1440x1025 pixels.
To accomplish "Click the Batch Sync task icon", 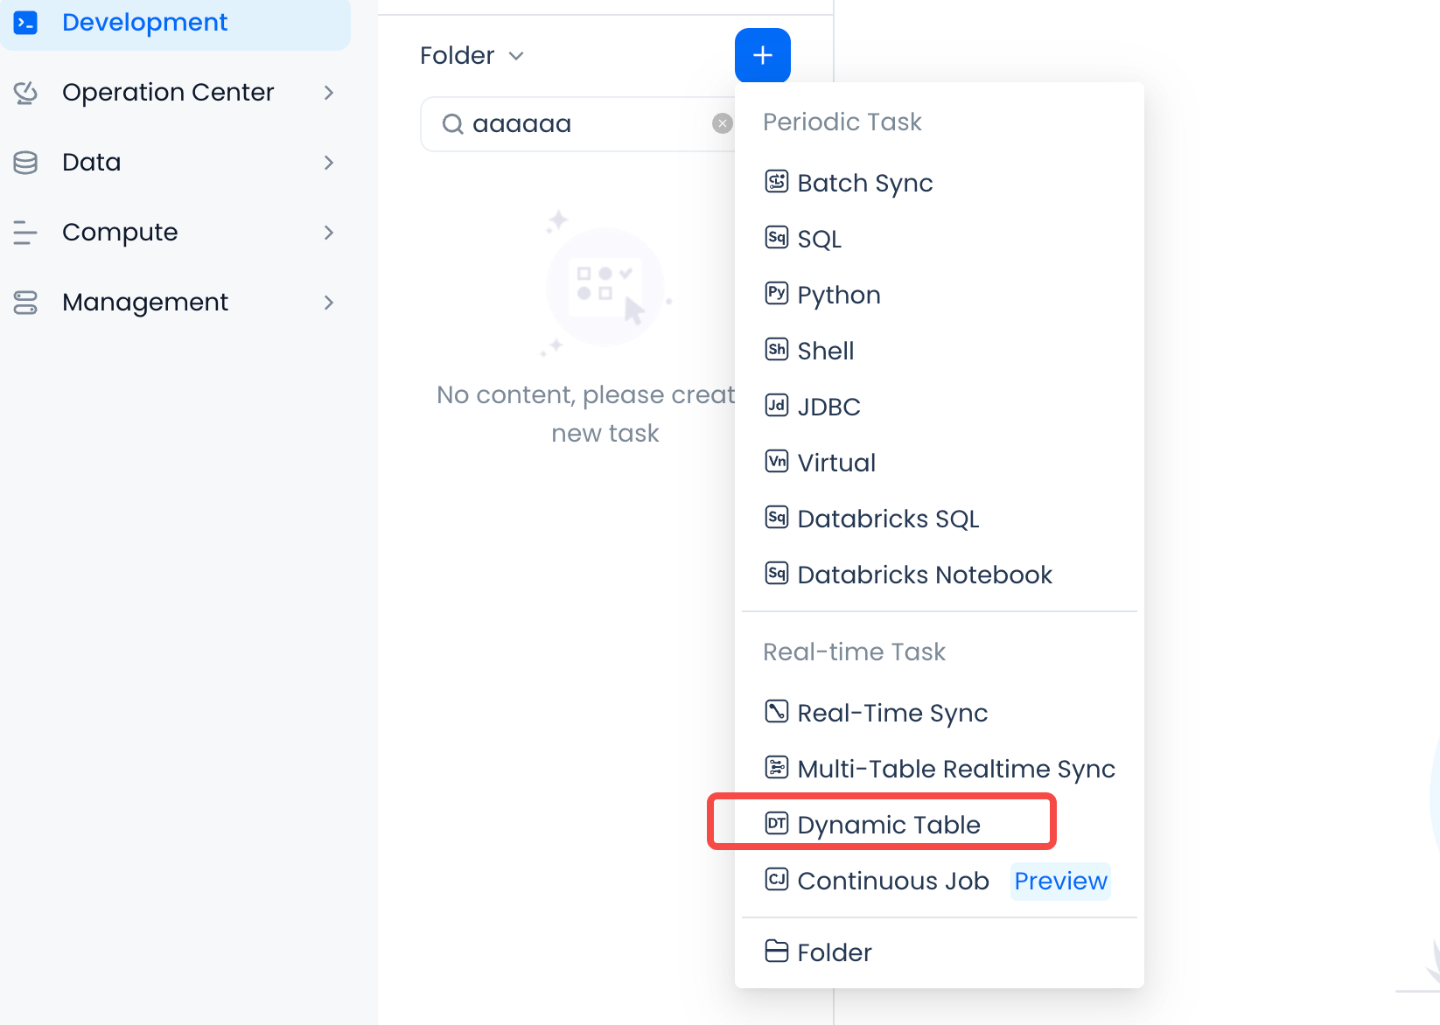I will click(777, 182).
